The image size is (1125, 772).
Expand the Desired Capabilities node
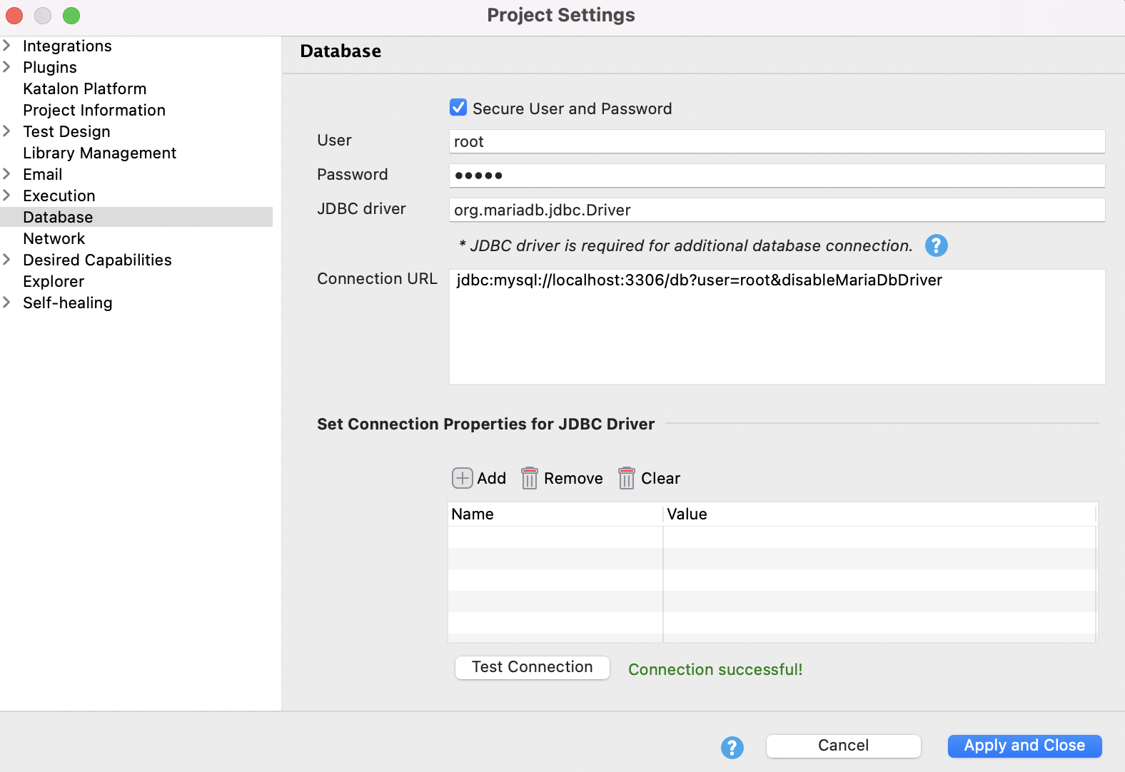tap(7, 260)
